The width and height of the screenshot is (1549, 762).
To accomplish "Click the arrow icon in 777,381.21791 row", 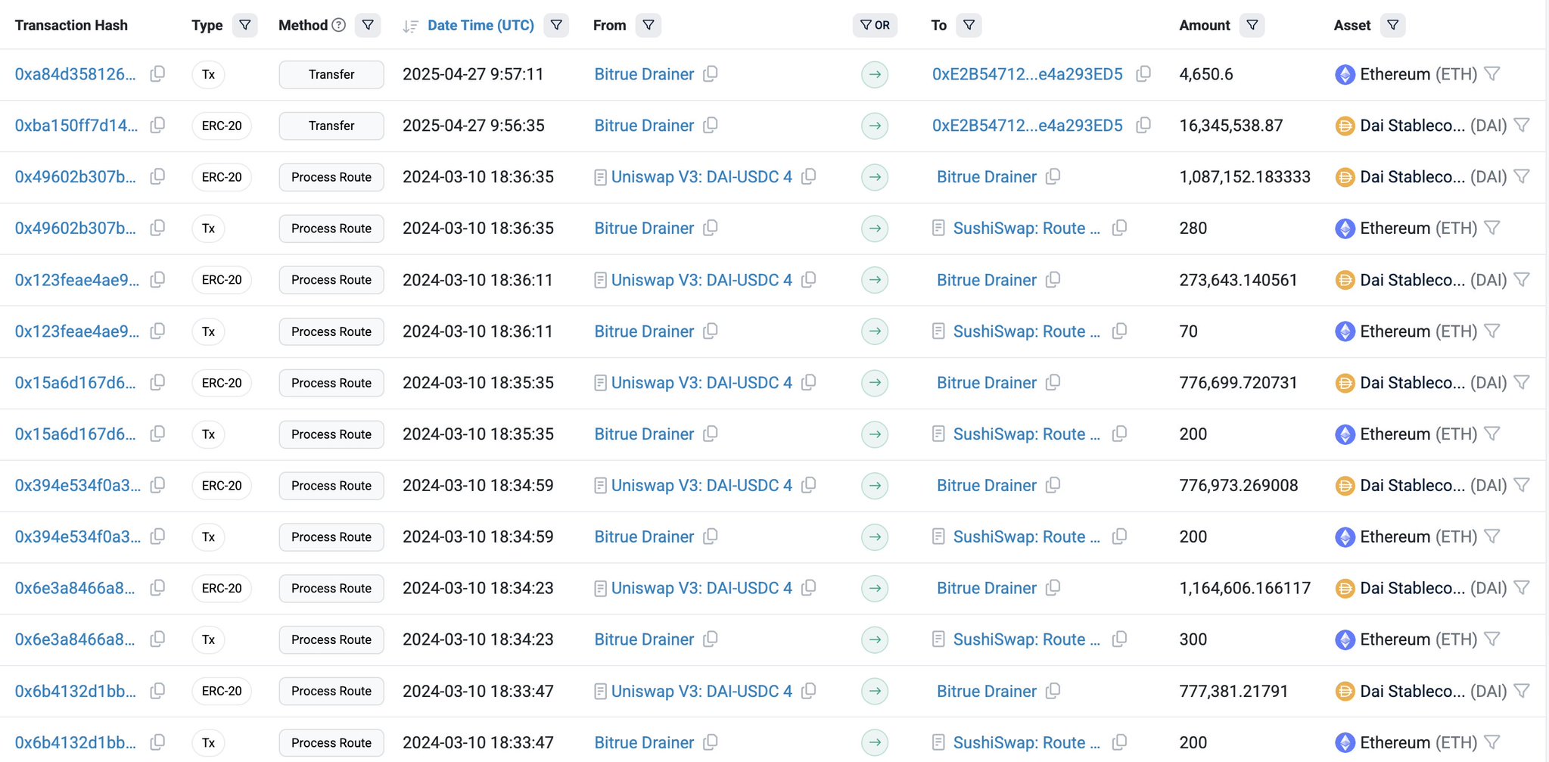I will point(875,691).
